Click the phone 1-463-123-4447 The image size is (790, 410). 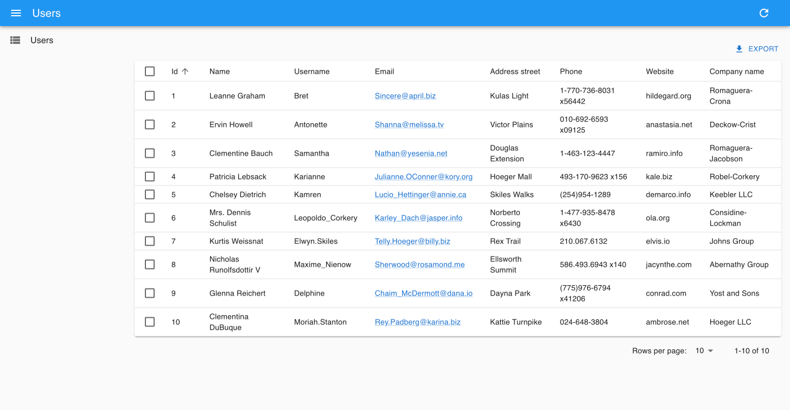pyautogui.click(x=588, y=153)
